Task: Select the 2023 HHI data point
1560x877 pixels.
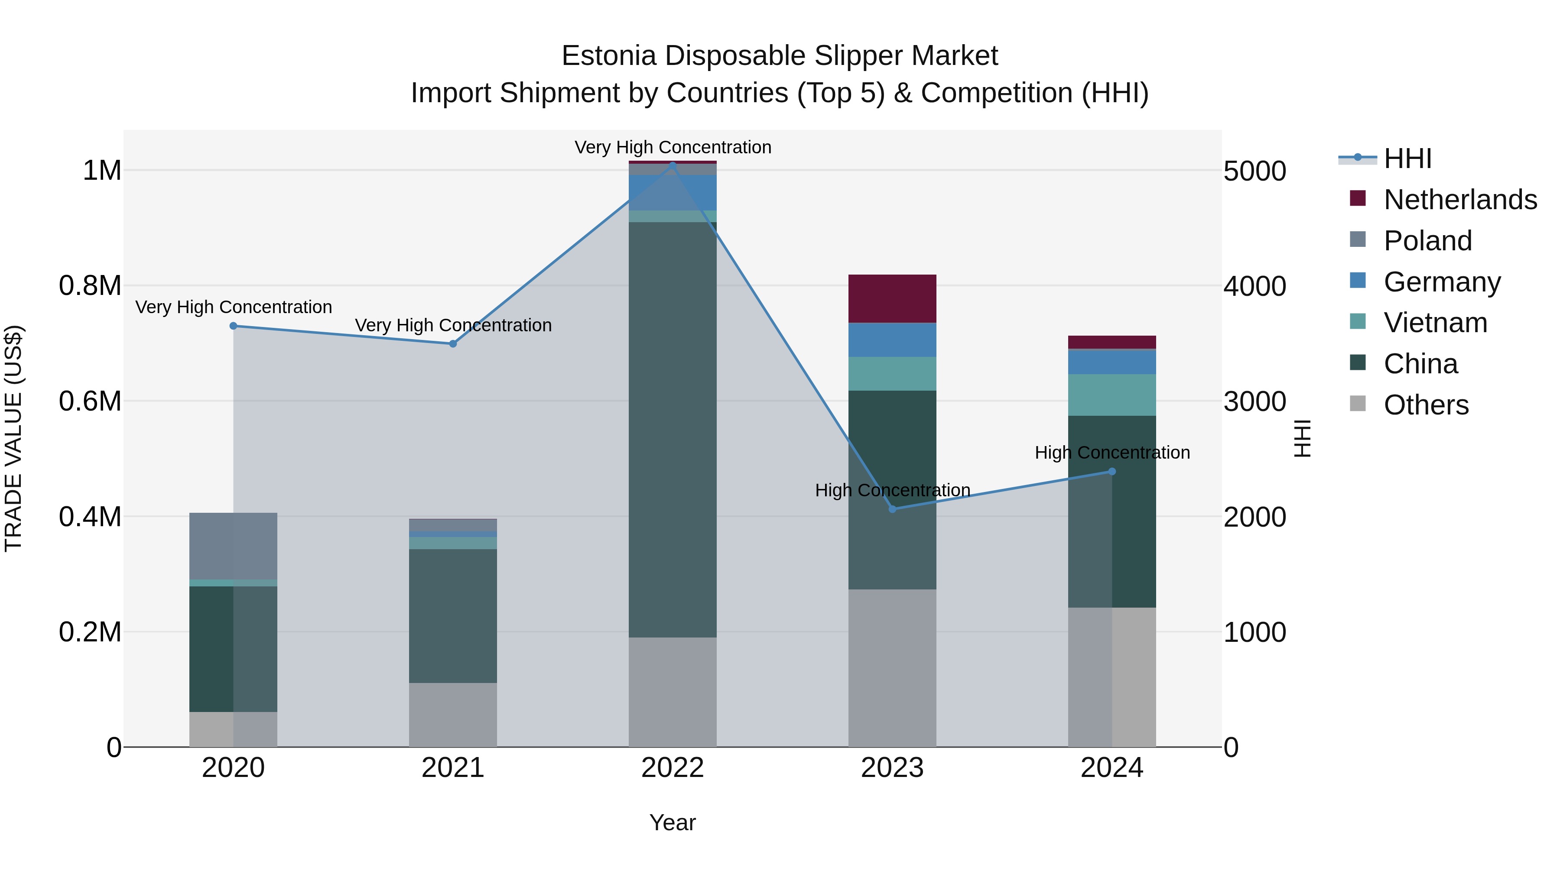Action: pos(892,509)
